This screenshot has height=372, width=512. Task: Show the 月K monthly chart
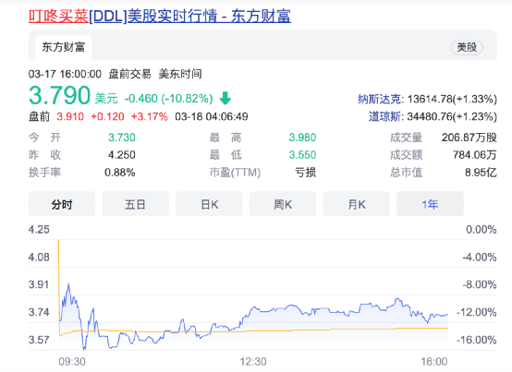point(356,204)
